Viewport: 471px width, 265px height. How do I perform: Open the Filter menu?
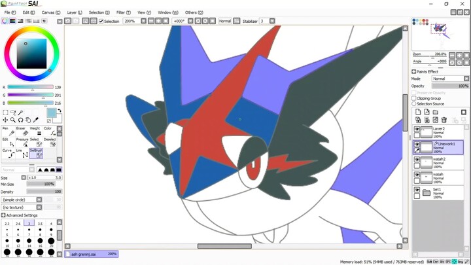(x=124, y=12)
